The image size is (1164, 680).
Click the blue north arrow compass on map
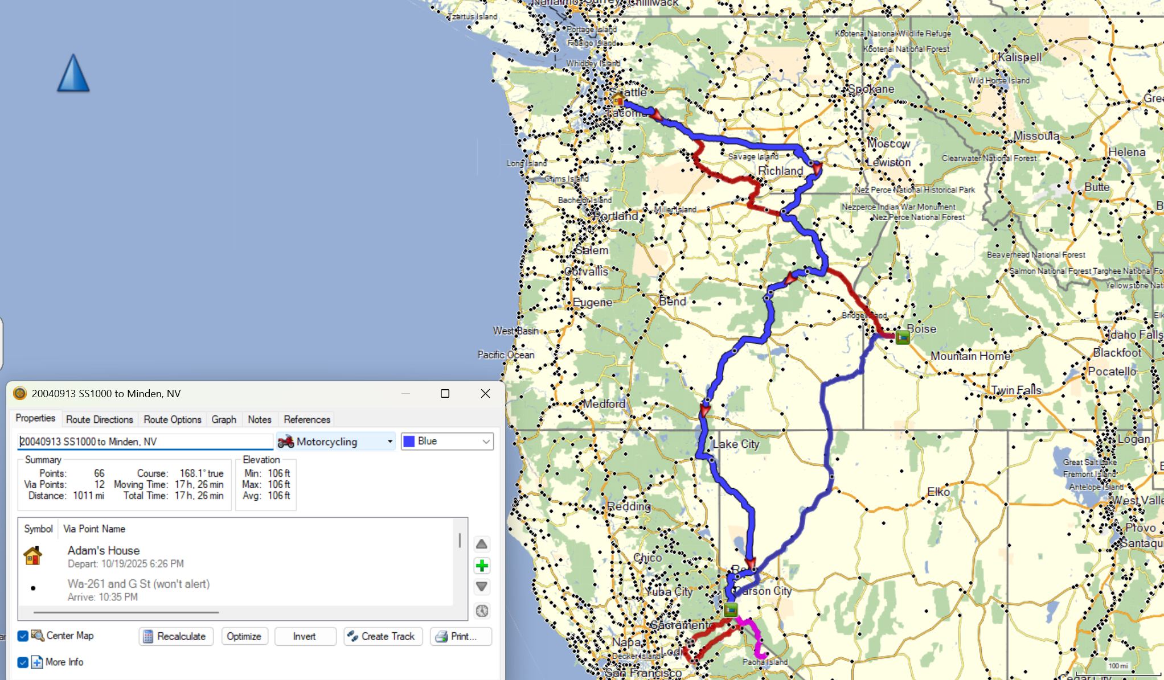[x=73, y=73]
